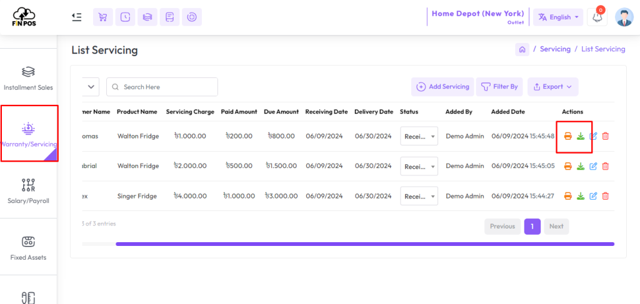
Task: Sort by Product Name column header
Action: coord(137,112)
